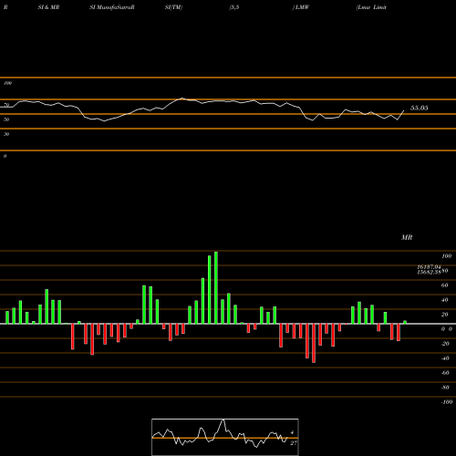Click the 100 label on the RSI axis
This screenshot has height=456, width=456.
(x=7, y=83)
